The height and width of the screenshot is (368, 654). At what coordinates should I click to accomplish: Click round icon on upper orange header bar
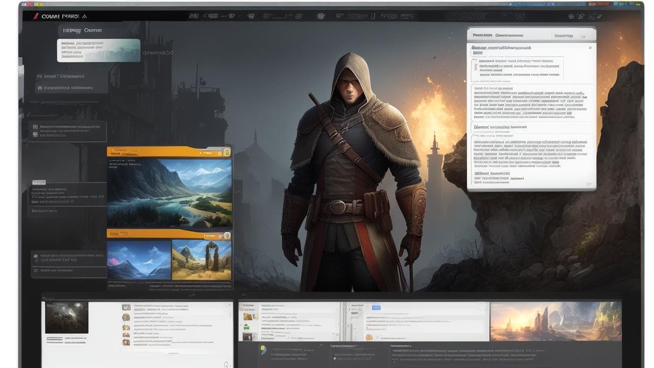pyautogui.click(x=226, y=152)
